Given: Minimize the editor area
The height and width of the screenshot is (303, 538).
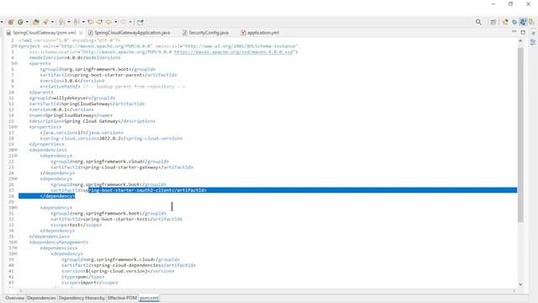Looking at the screenshot, I should tap(514, 32).
